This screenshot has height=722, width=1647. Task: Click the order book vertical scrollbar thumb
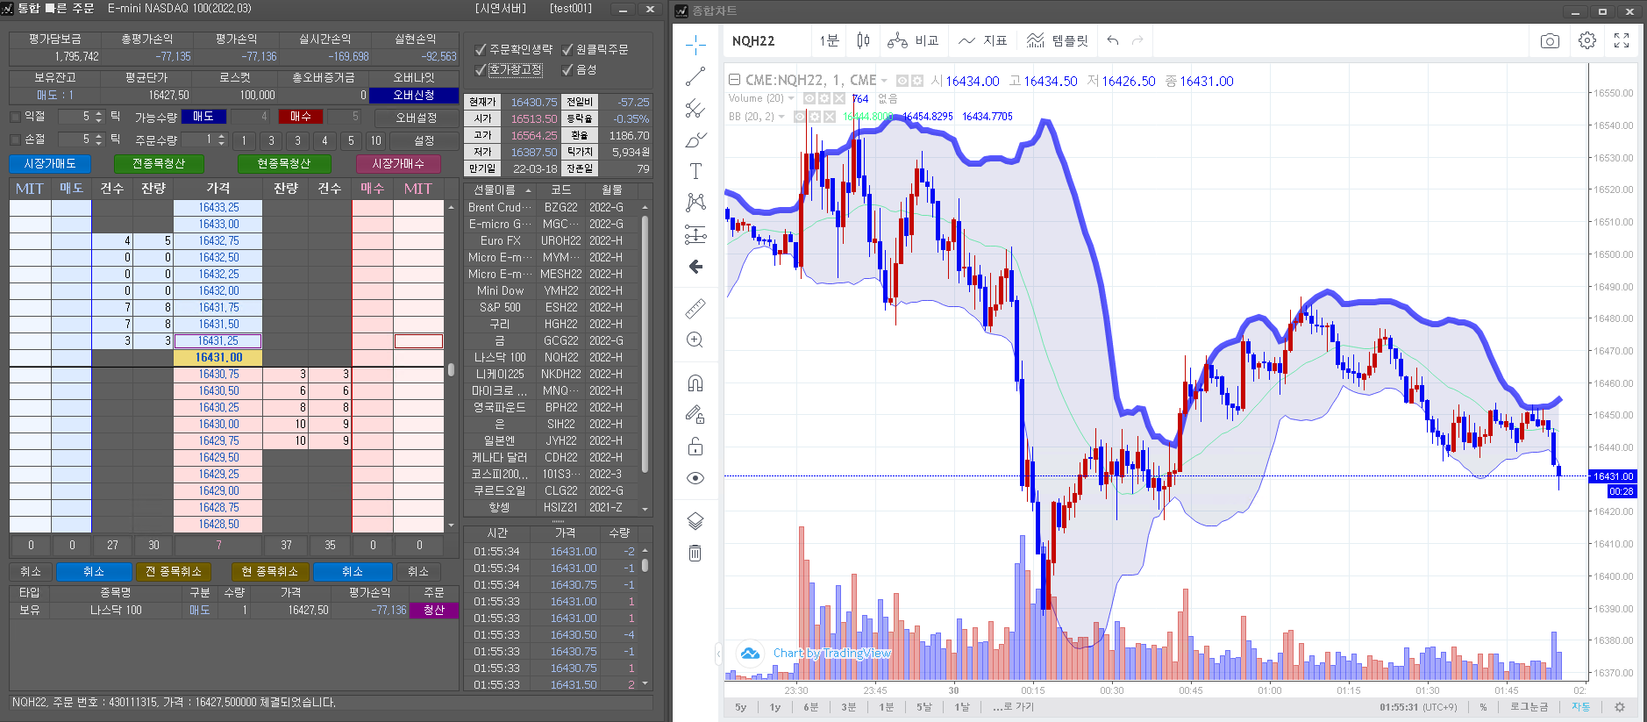point(451,369)
